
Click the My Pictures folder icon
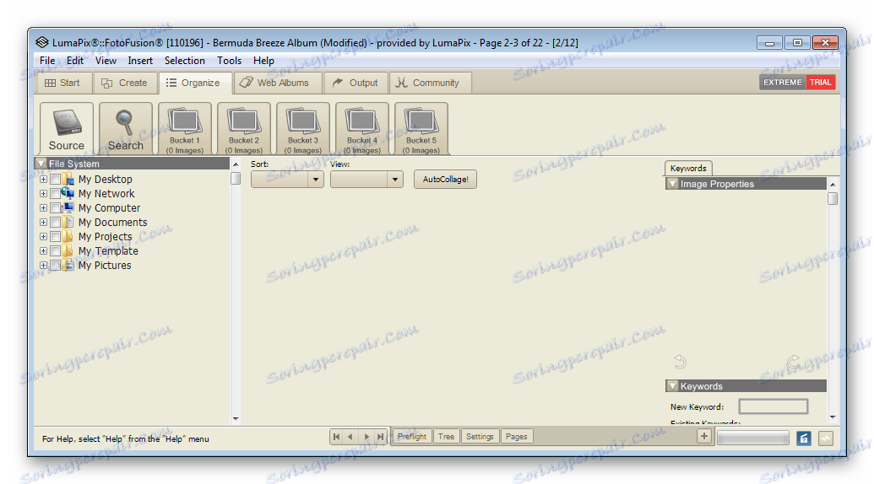pyautogui.click(x=68, y=266)
